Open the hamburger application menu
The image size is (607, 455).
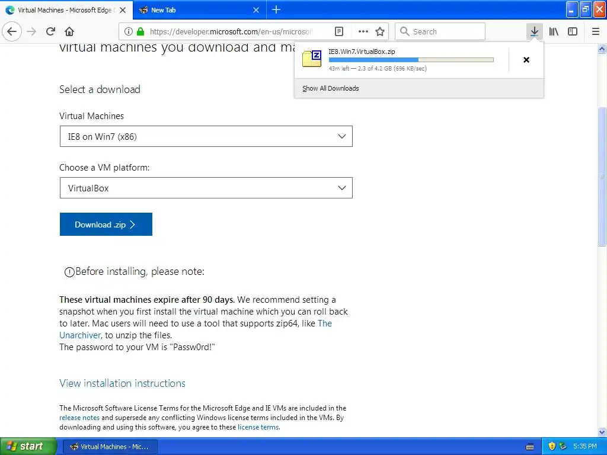[596, 31]
